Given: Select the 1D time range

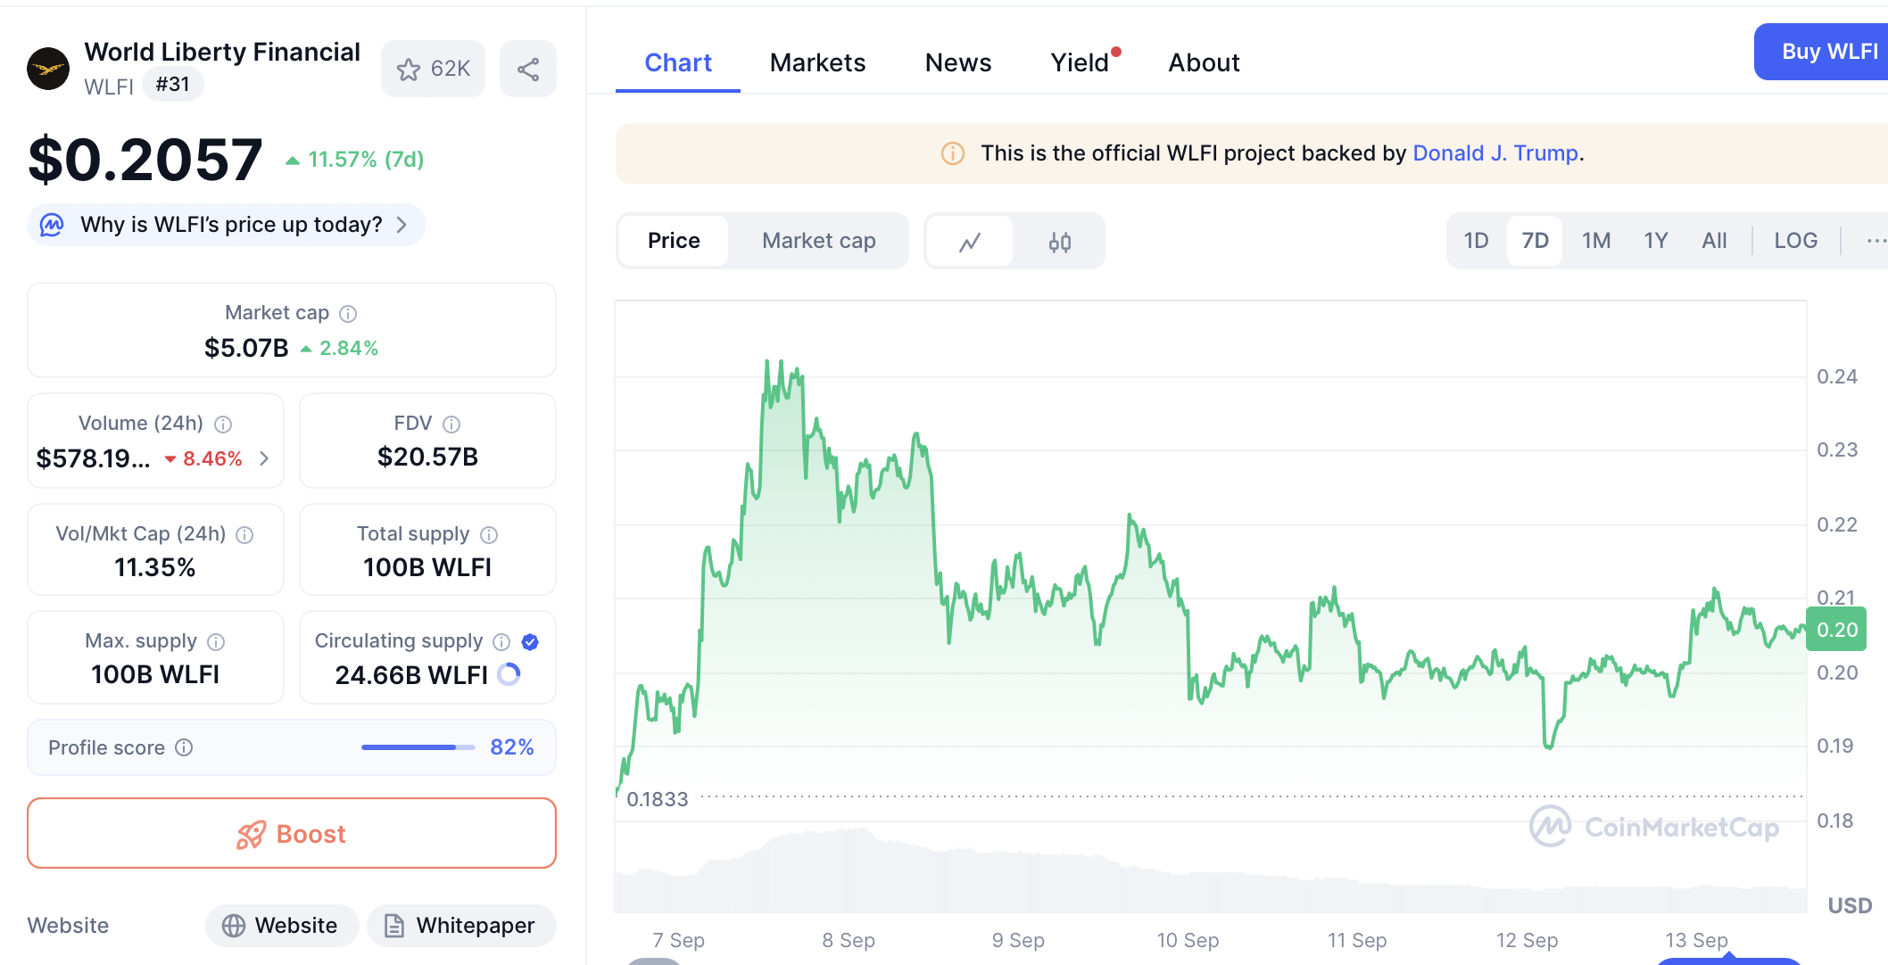Looking at the screenshot, I should point(1476,241).
